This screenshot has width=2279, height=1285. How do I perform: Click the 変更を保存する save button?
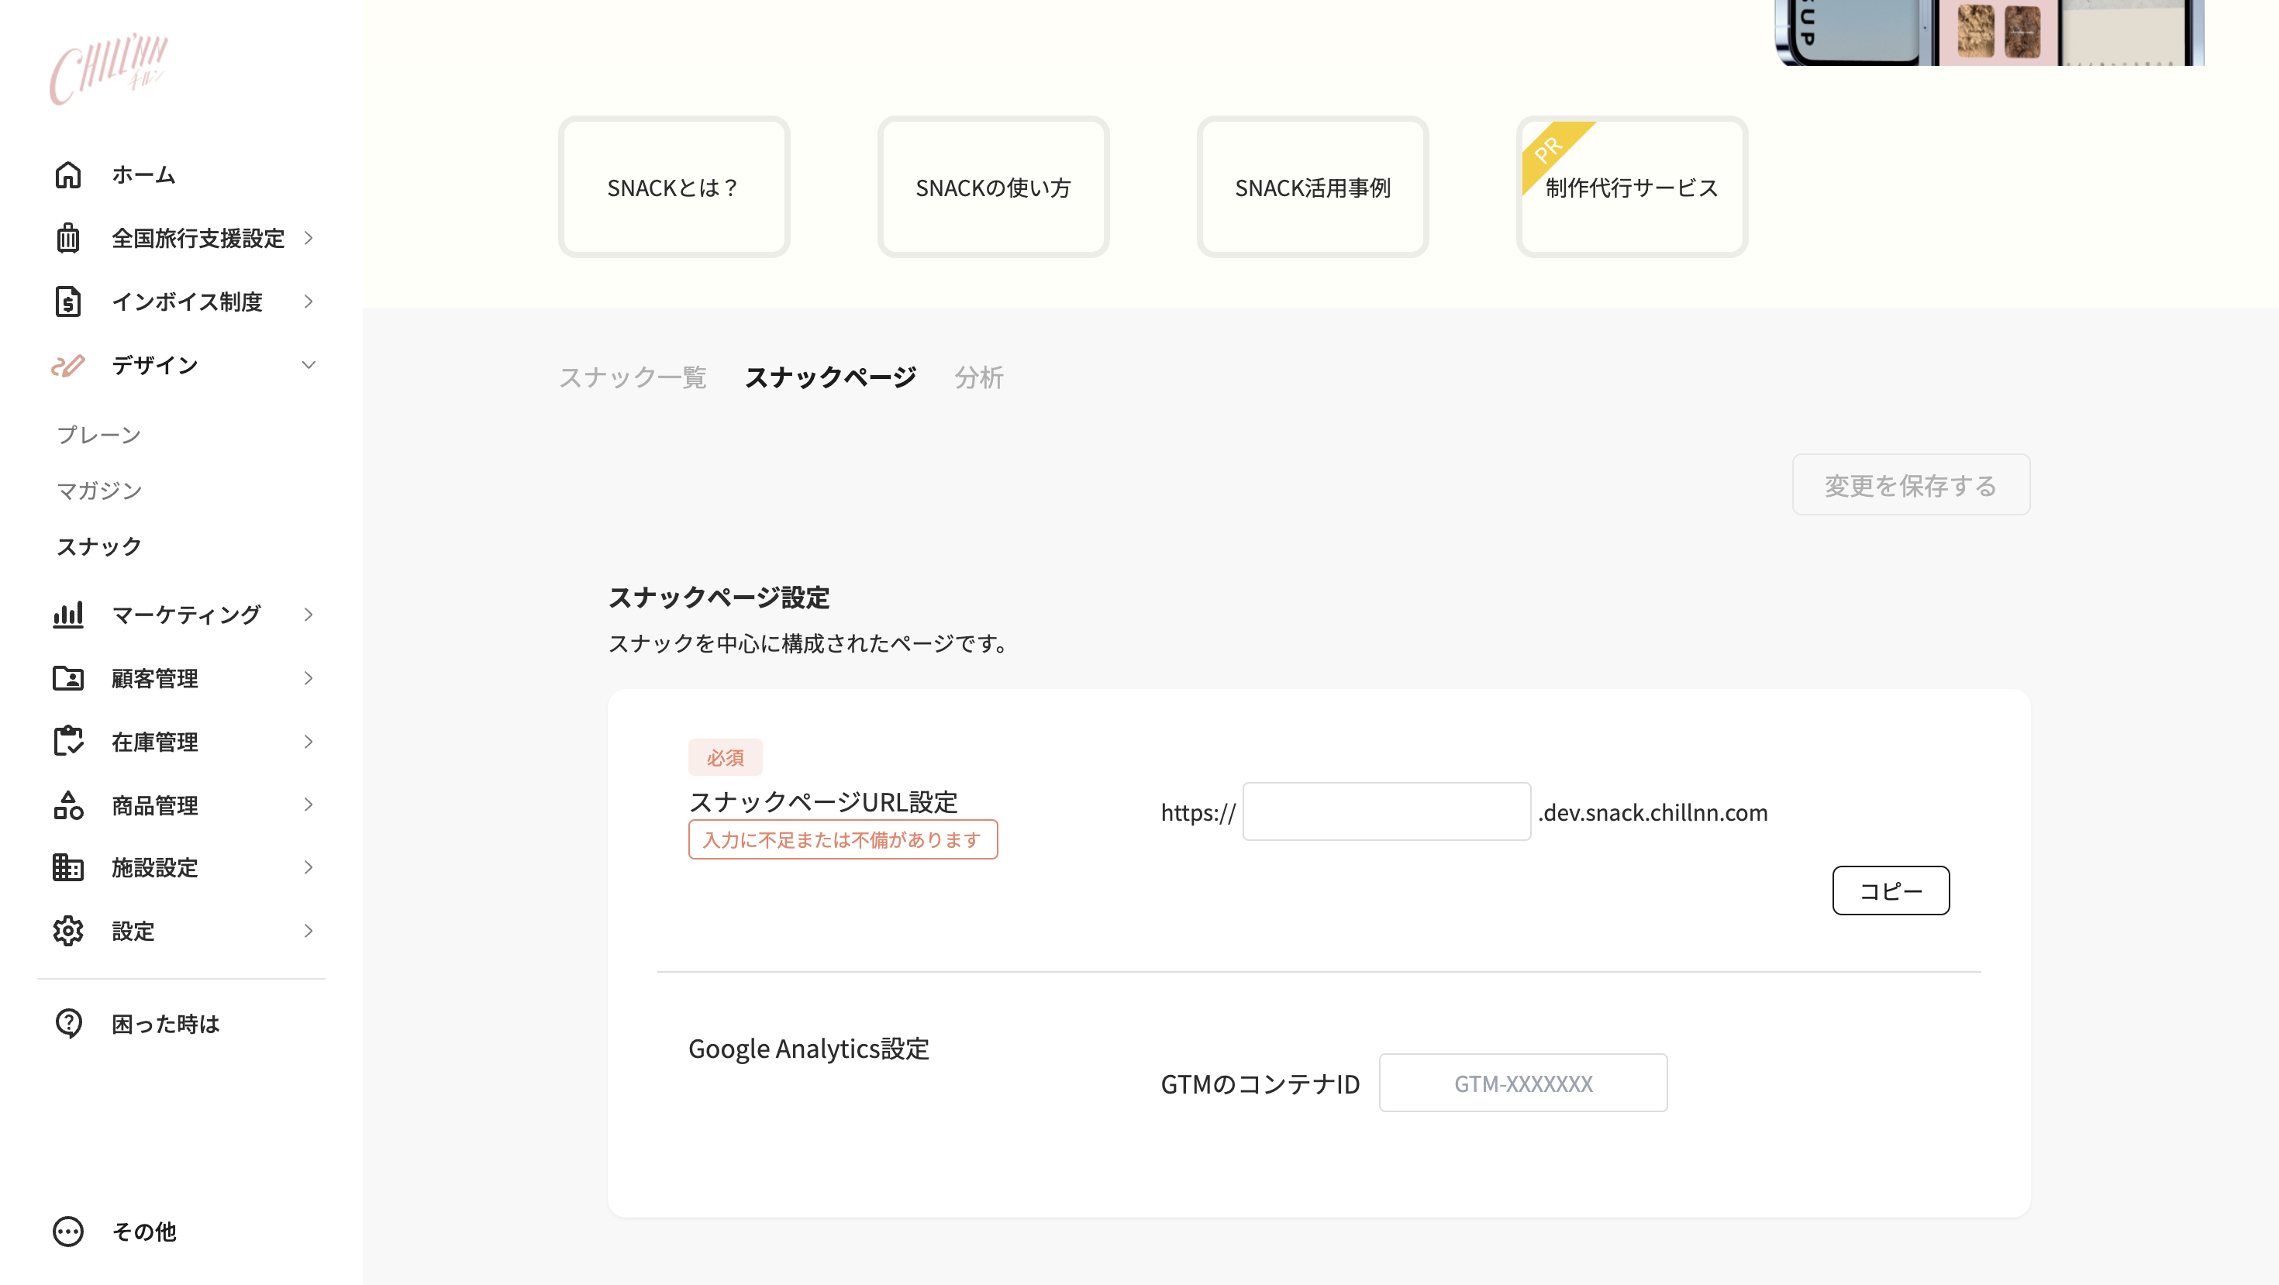[x=1910, y=484]
